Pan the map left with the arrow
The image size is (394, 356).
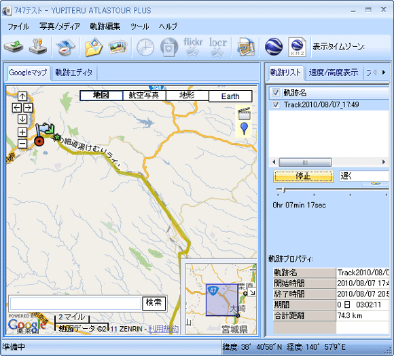17,108
